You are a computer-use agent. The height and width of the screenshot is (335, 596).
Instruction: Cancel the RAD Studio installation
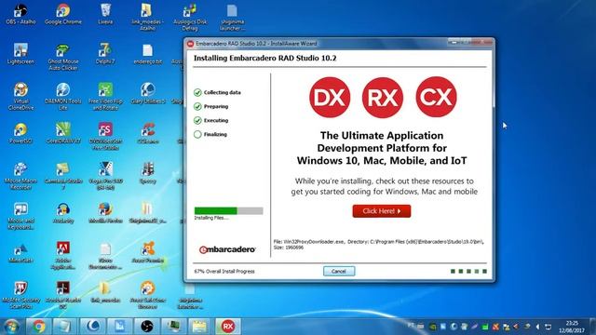339,271
